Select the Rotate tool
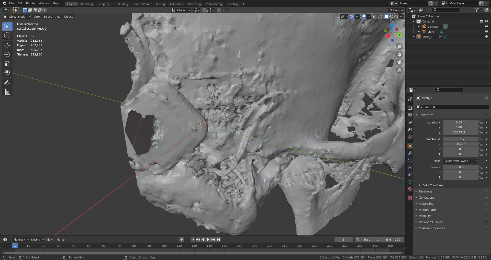Image resolution: width=491 pixels, height=260 pixels. pos(7,54)
